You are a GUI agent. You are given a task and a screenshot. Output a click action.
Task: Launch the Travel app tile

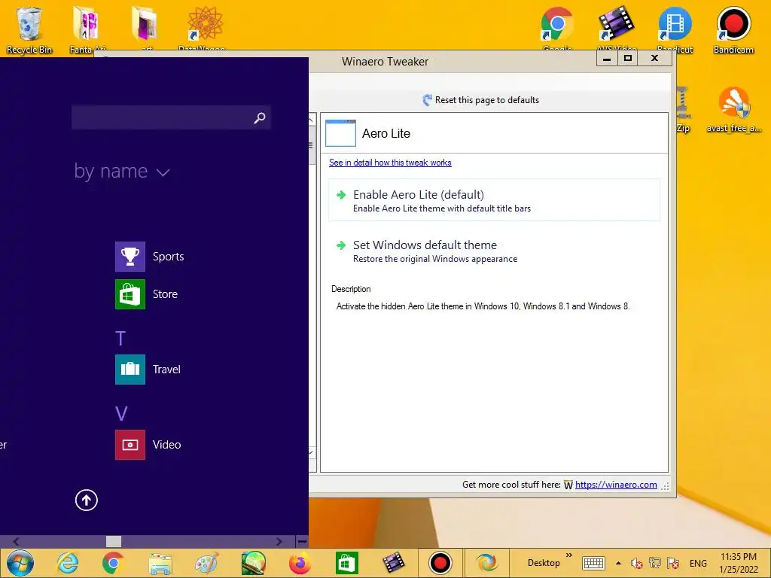point(130,369)
